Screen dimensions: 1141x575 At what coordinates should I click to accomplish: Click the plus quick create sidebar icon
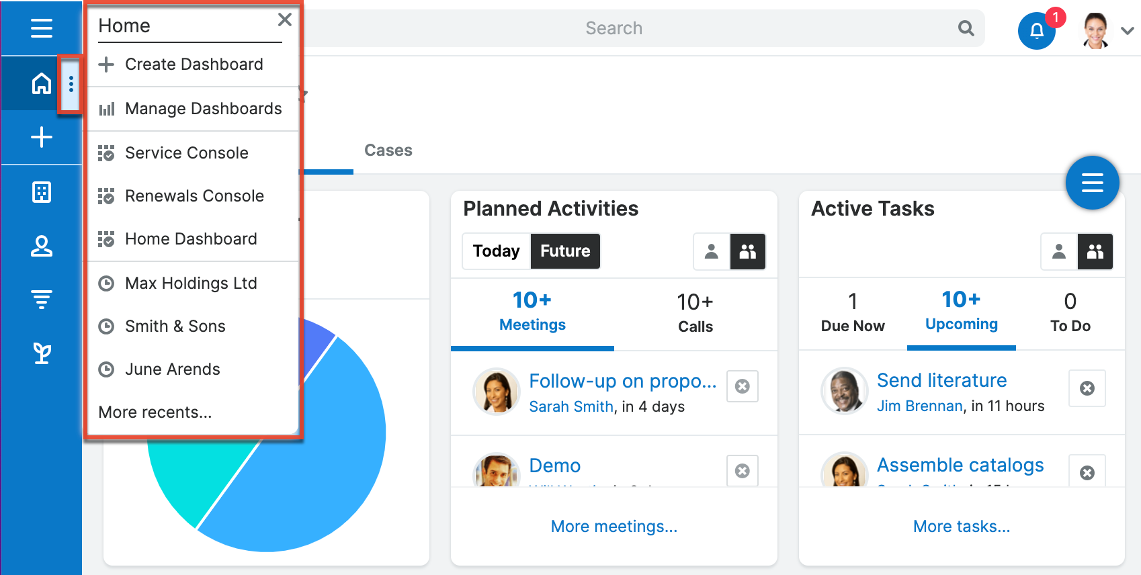click(42, 138)
